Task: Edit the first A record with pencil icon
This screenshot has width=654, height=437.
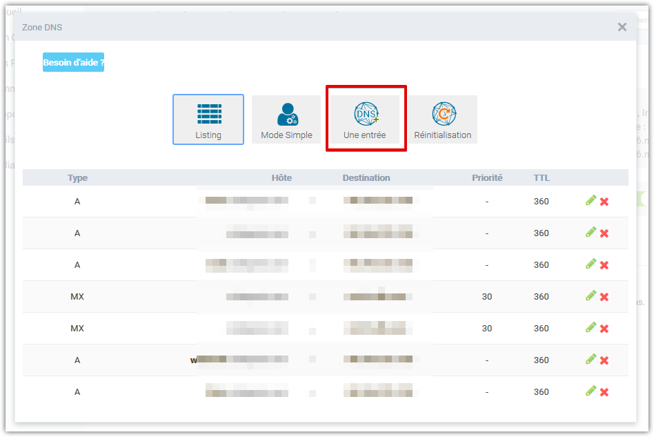Action: click(x=591, y=201)
